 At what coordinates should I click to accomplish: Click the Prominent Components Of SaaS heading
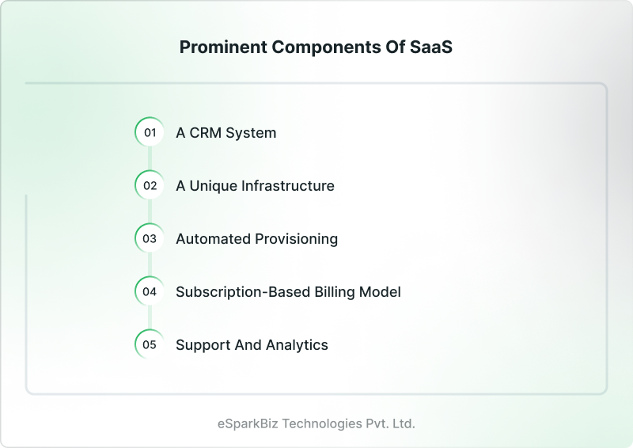316,47
